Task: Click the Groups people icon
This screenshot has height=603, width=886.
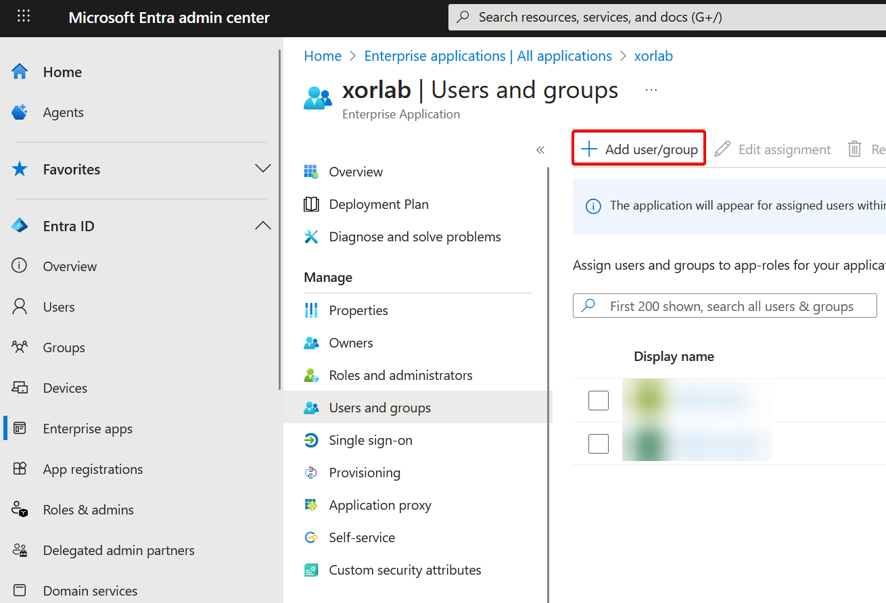Action: (x=20, y=347)
